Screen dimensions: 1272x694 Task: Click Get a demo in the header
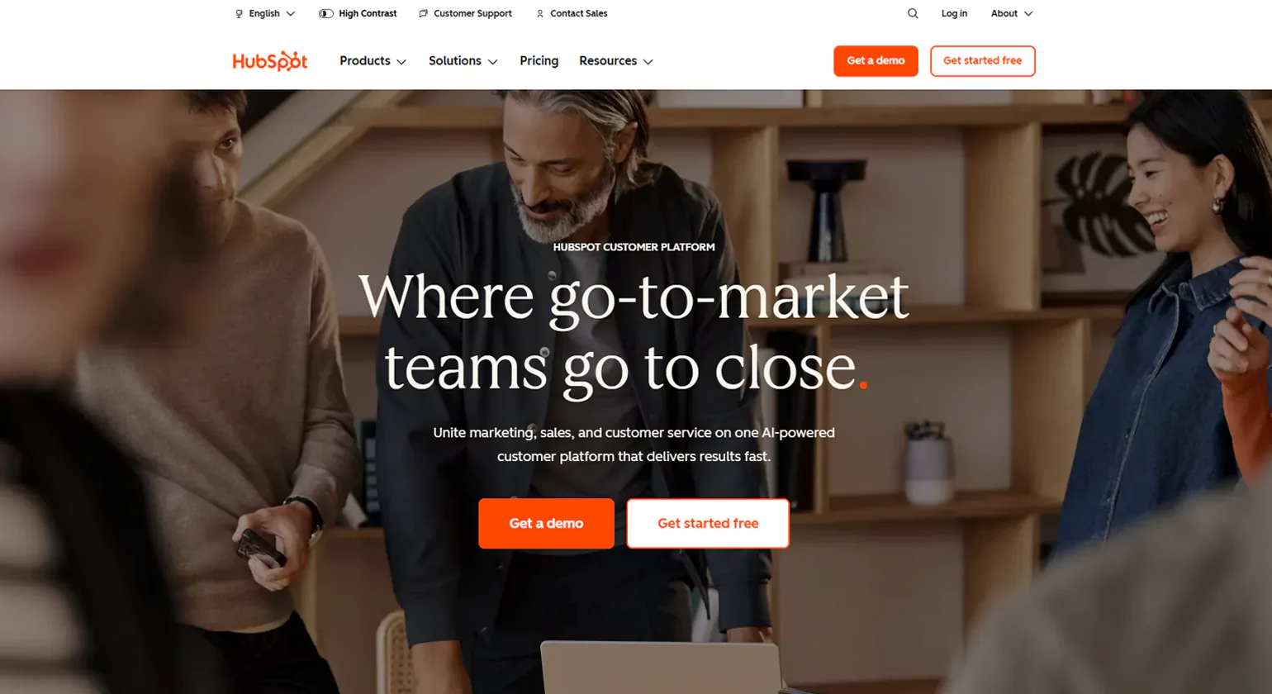[876, 61]
